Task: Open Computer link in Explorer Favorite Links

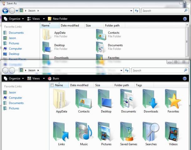Action: pyautogui.click(x=13, y=98)
